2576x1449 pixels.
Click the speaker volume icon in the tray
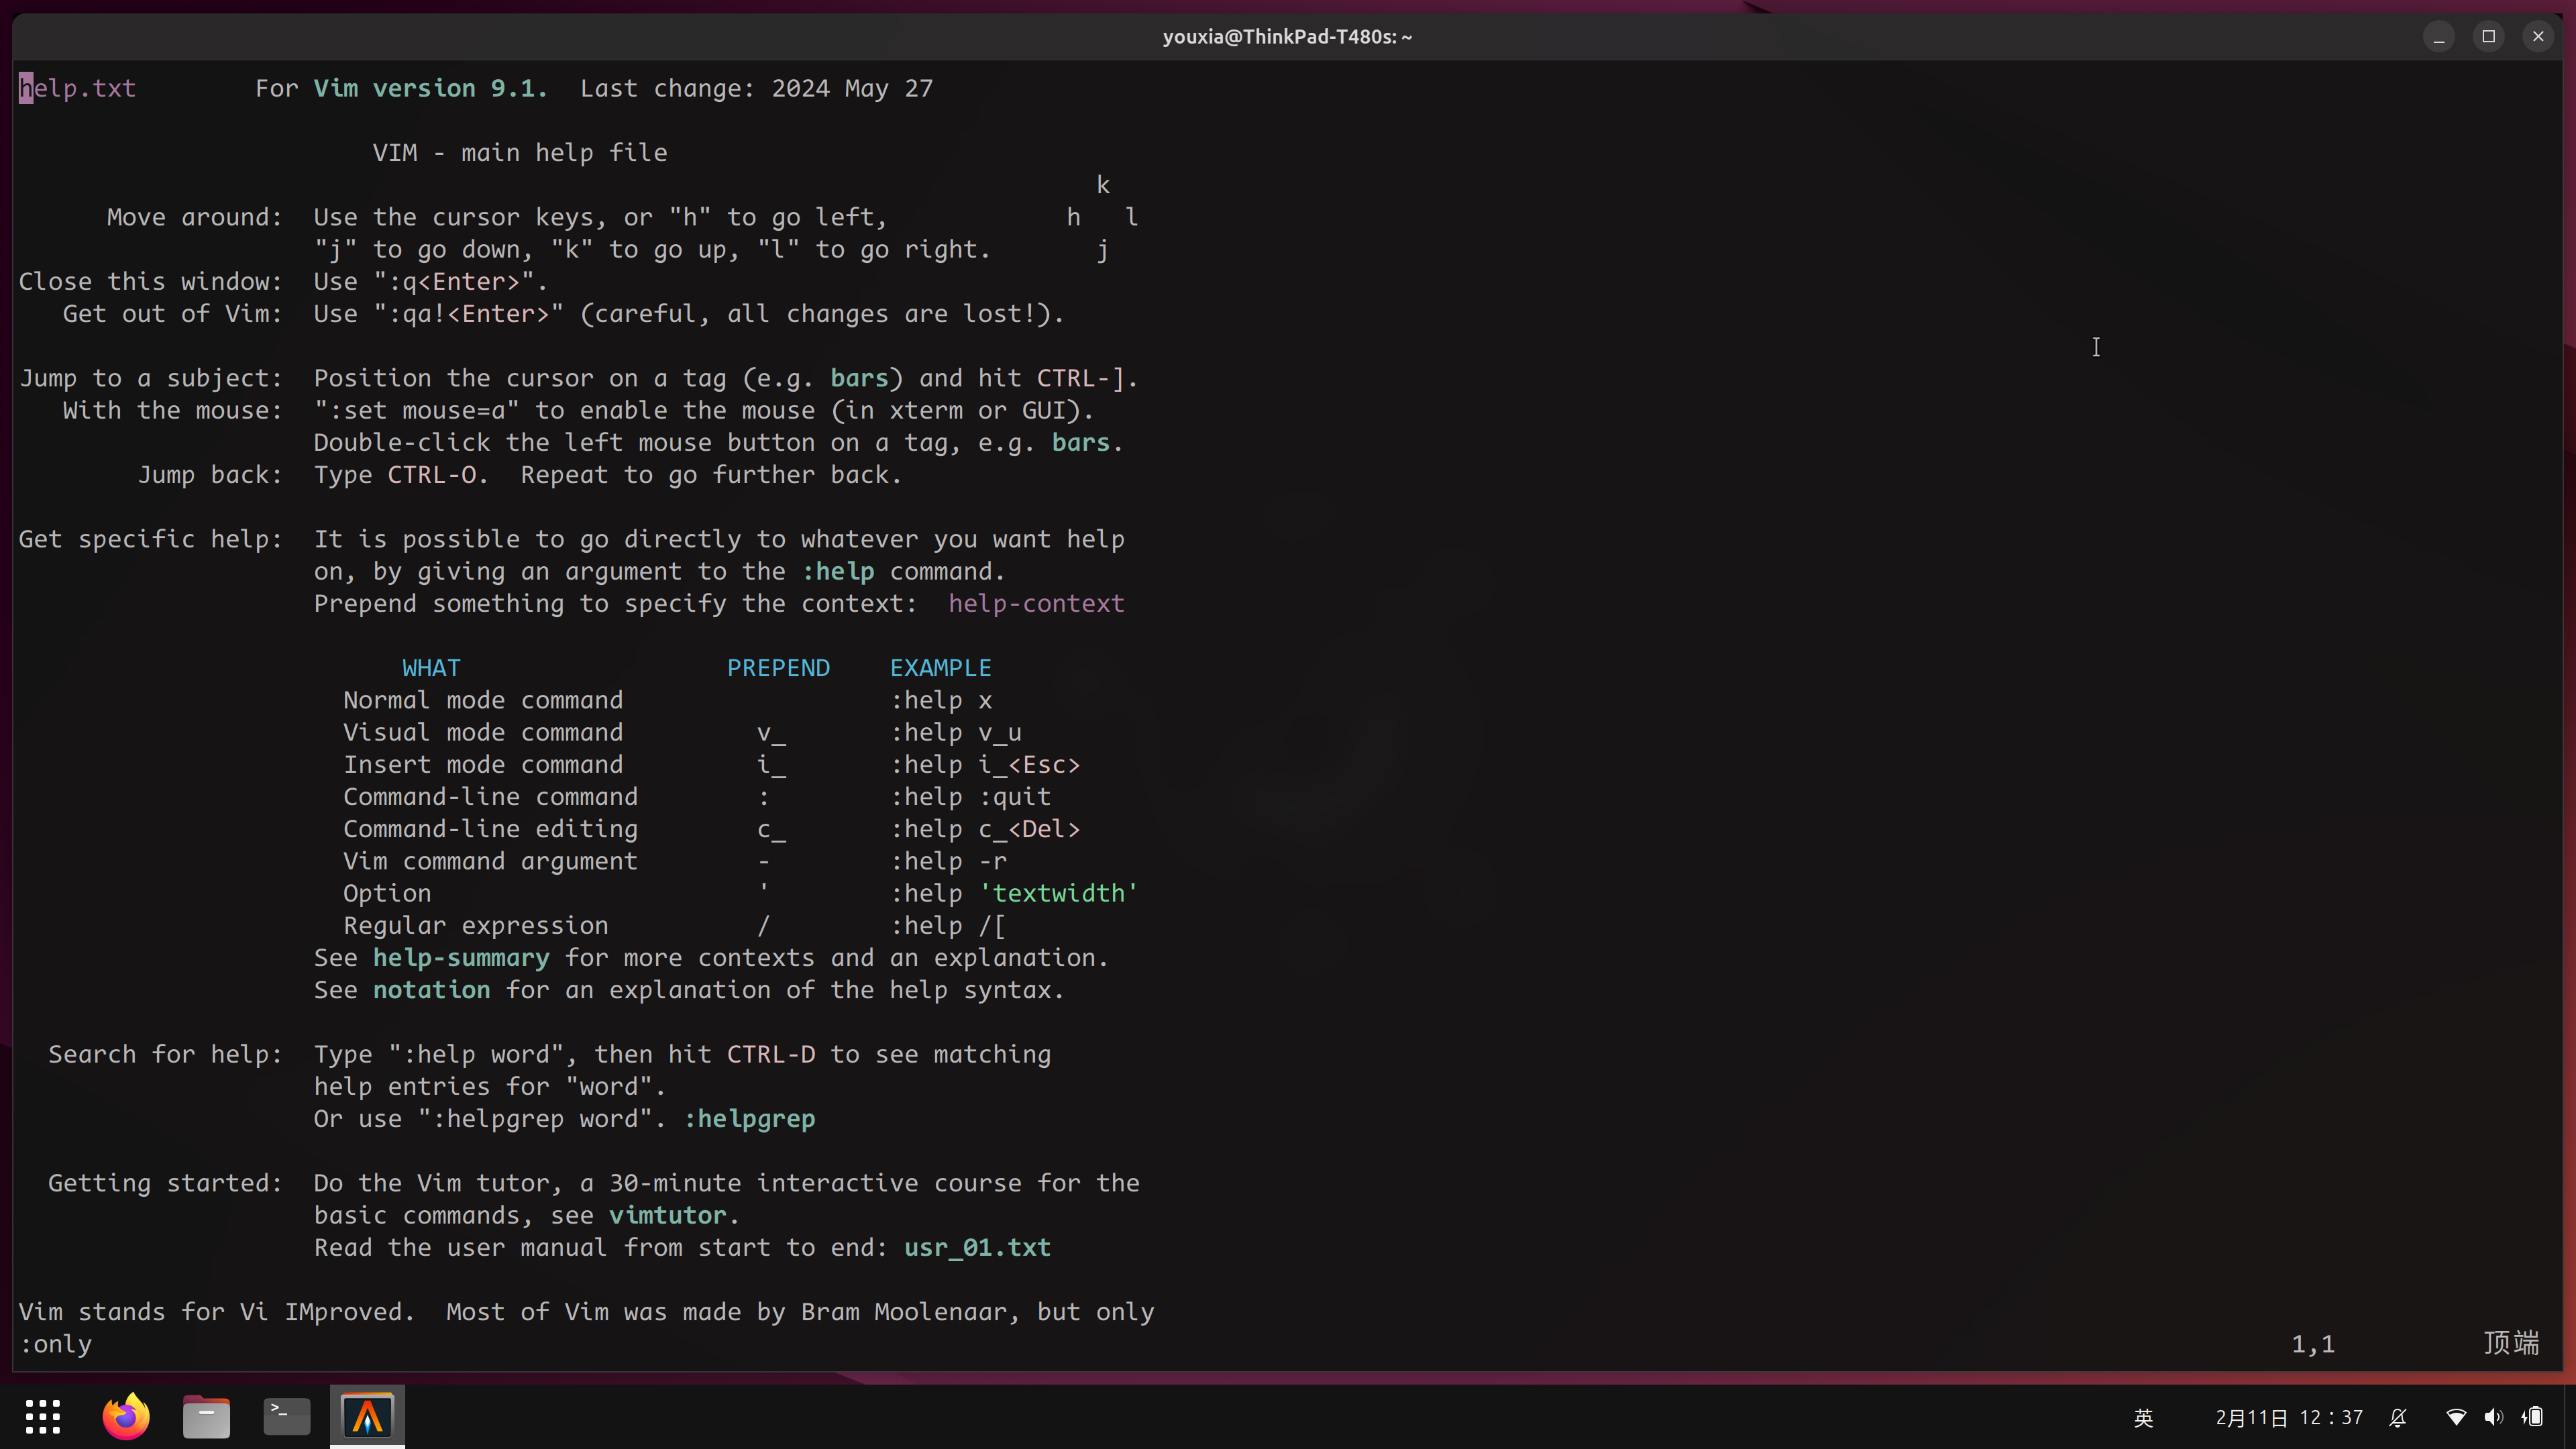2493,1417
